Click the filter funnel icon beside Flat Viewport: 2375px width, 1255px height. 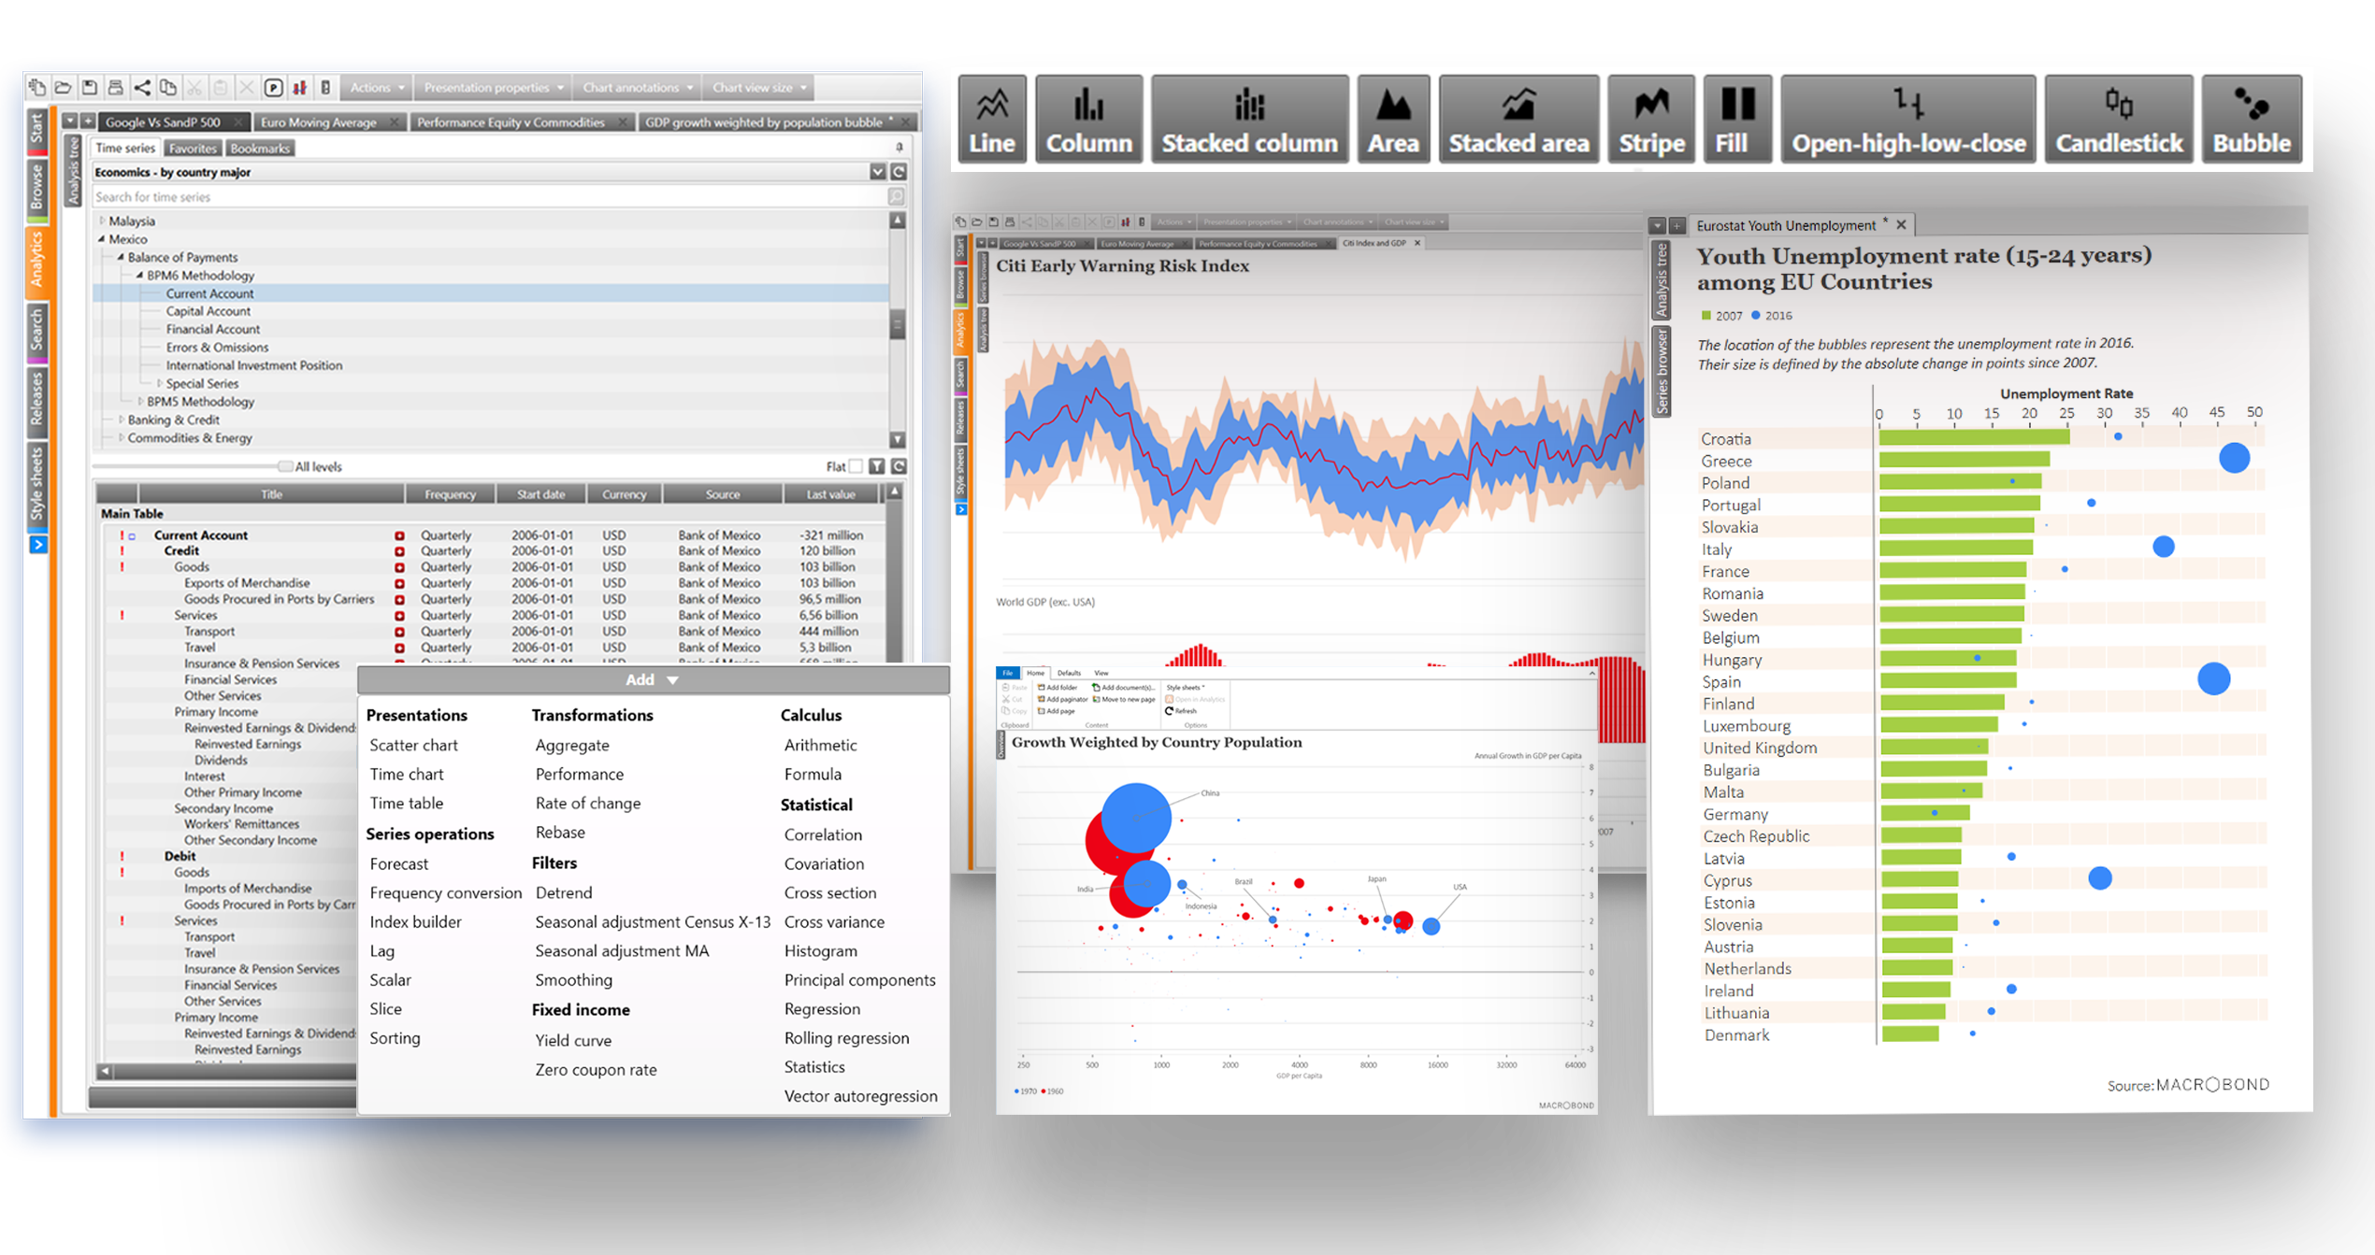pos(876,466)
